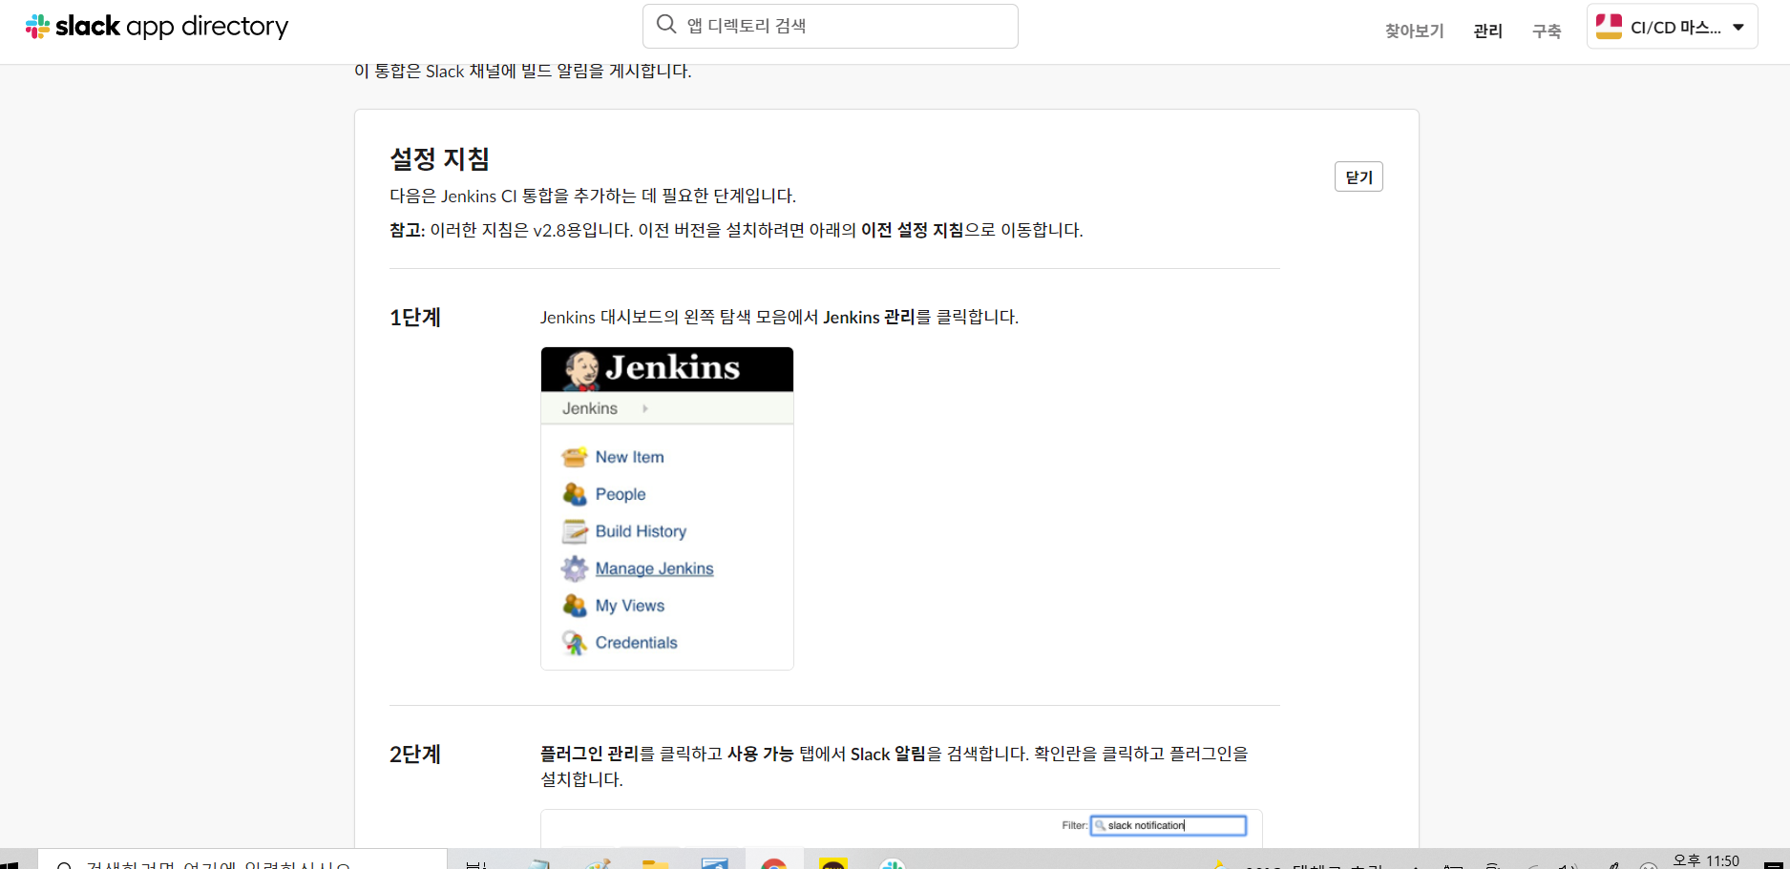The image size is (1790, 869).
Task: Open the 구축 menu item
Action: pyautogui.click(x=1546, y=31)
